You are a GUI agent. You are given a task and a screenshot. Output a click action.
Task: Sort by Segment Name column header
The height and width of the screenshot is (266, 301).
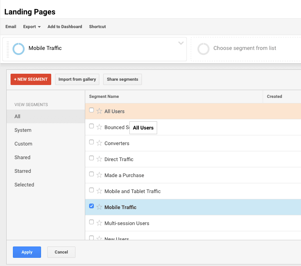(104, 96)
